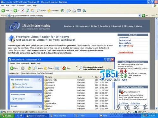Open the Back button history dropdown arrow
This screenshot has height=118, width=158.
11,11
